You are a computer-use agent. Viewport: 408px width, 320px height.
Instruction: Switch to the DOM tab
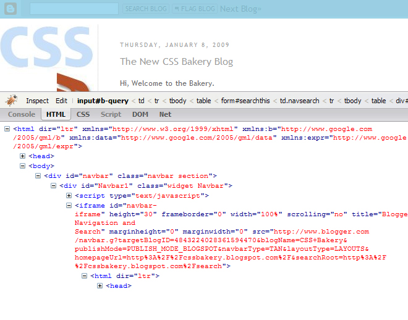(x=140, y=114)
